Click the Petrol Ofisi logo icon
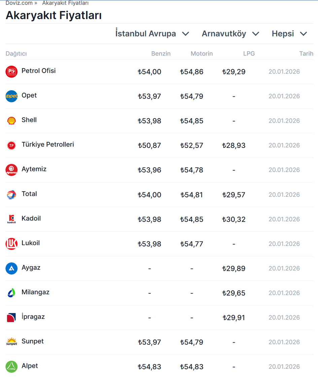Image resolution: width=318 pixels, height=377 pixels. (x=11, y=72)
